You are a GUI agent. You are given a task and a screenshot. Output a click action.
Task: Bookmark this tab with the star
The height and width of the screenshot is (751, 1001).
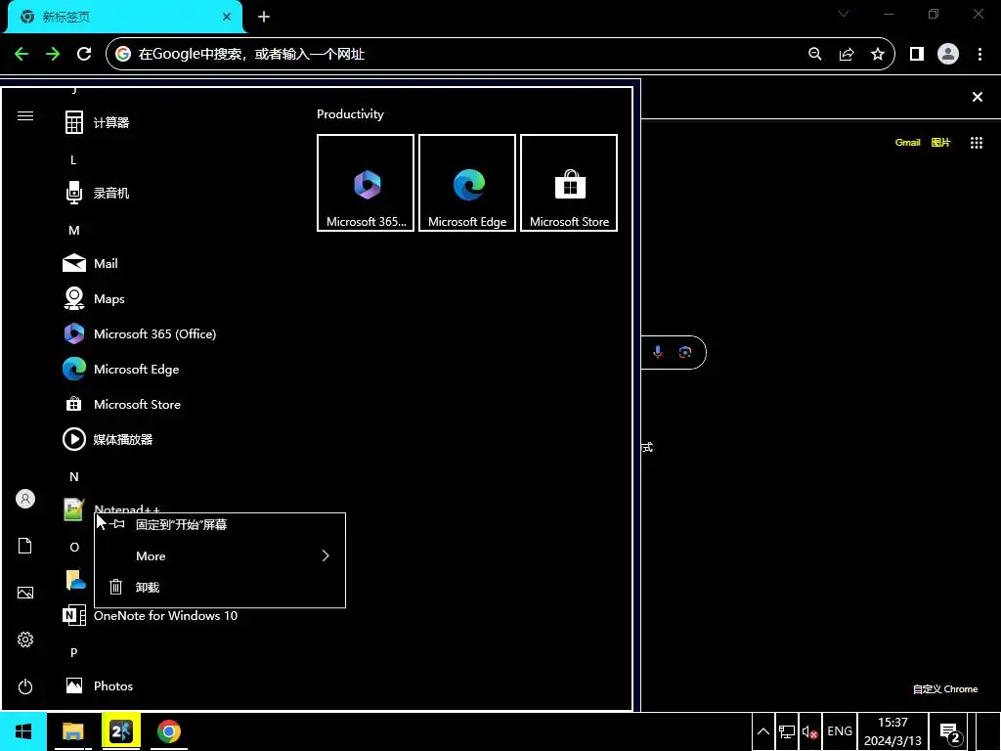[878, 55]
